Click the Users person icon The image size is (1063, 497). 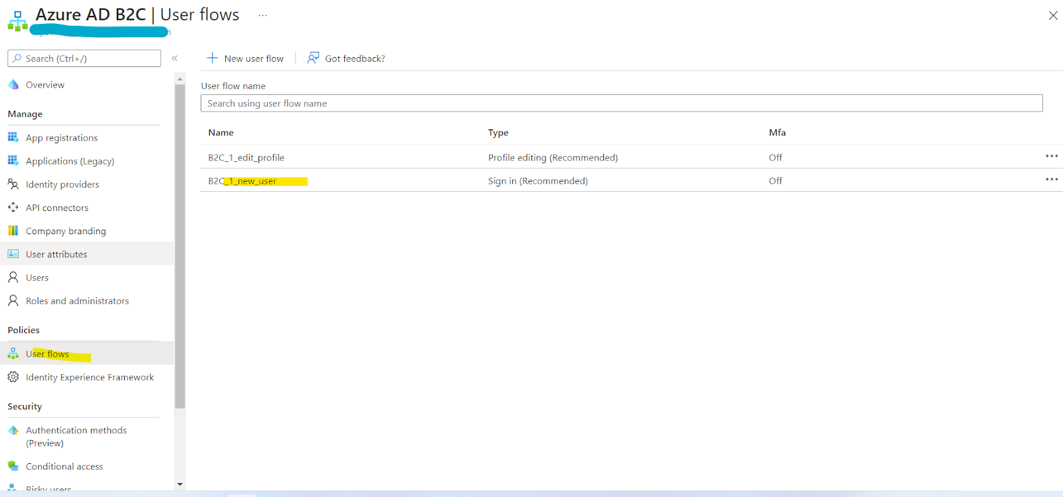pyautogui.click(x=13, y=277)
